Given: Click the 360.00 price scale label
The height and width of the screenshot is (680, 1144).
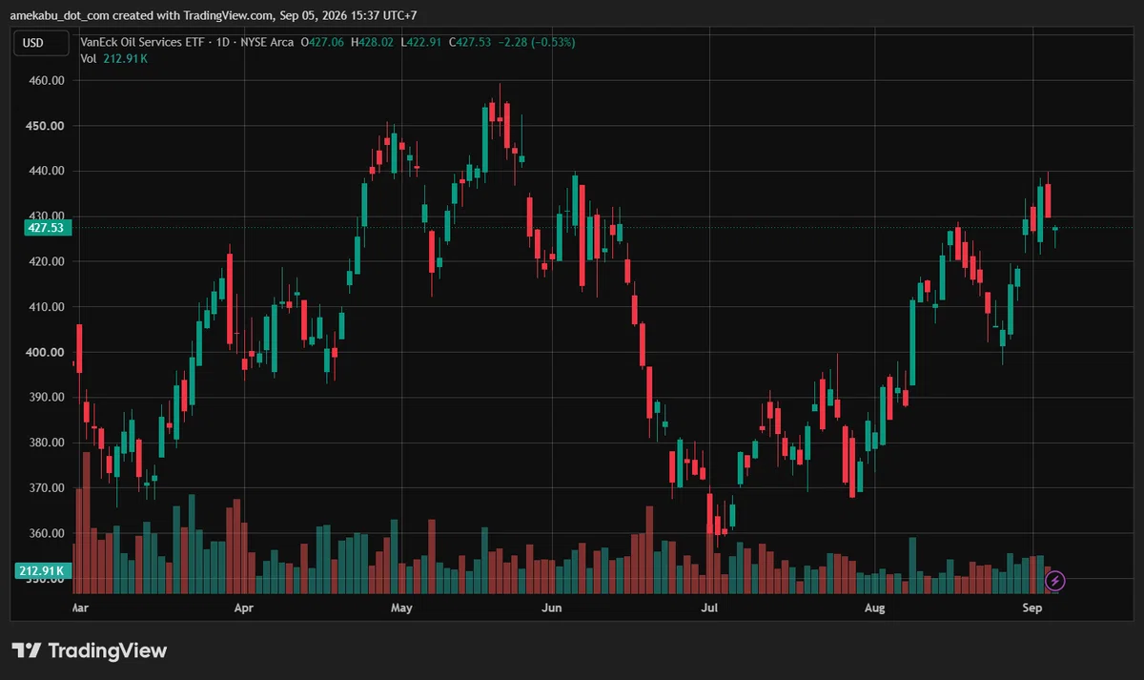Looking at the screenshot, I should point(46,534).
